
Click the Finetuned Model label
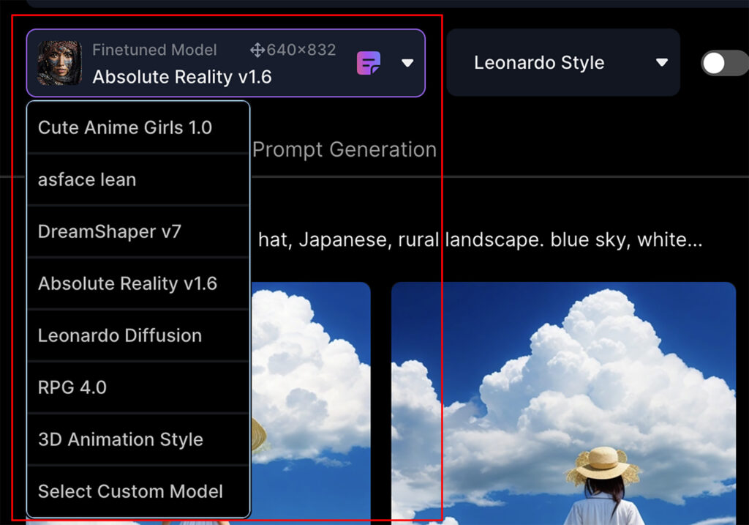click(x=154, y=50)
